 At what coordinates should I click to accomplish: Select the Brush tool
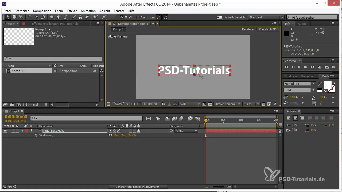pos(75,17)
